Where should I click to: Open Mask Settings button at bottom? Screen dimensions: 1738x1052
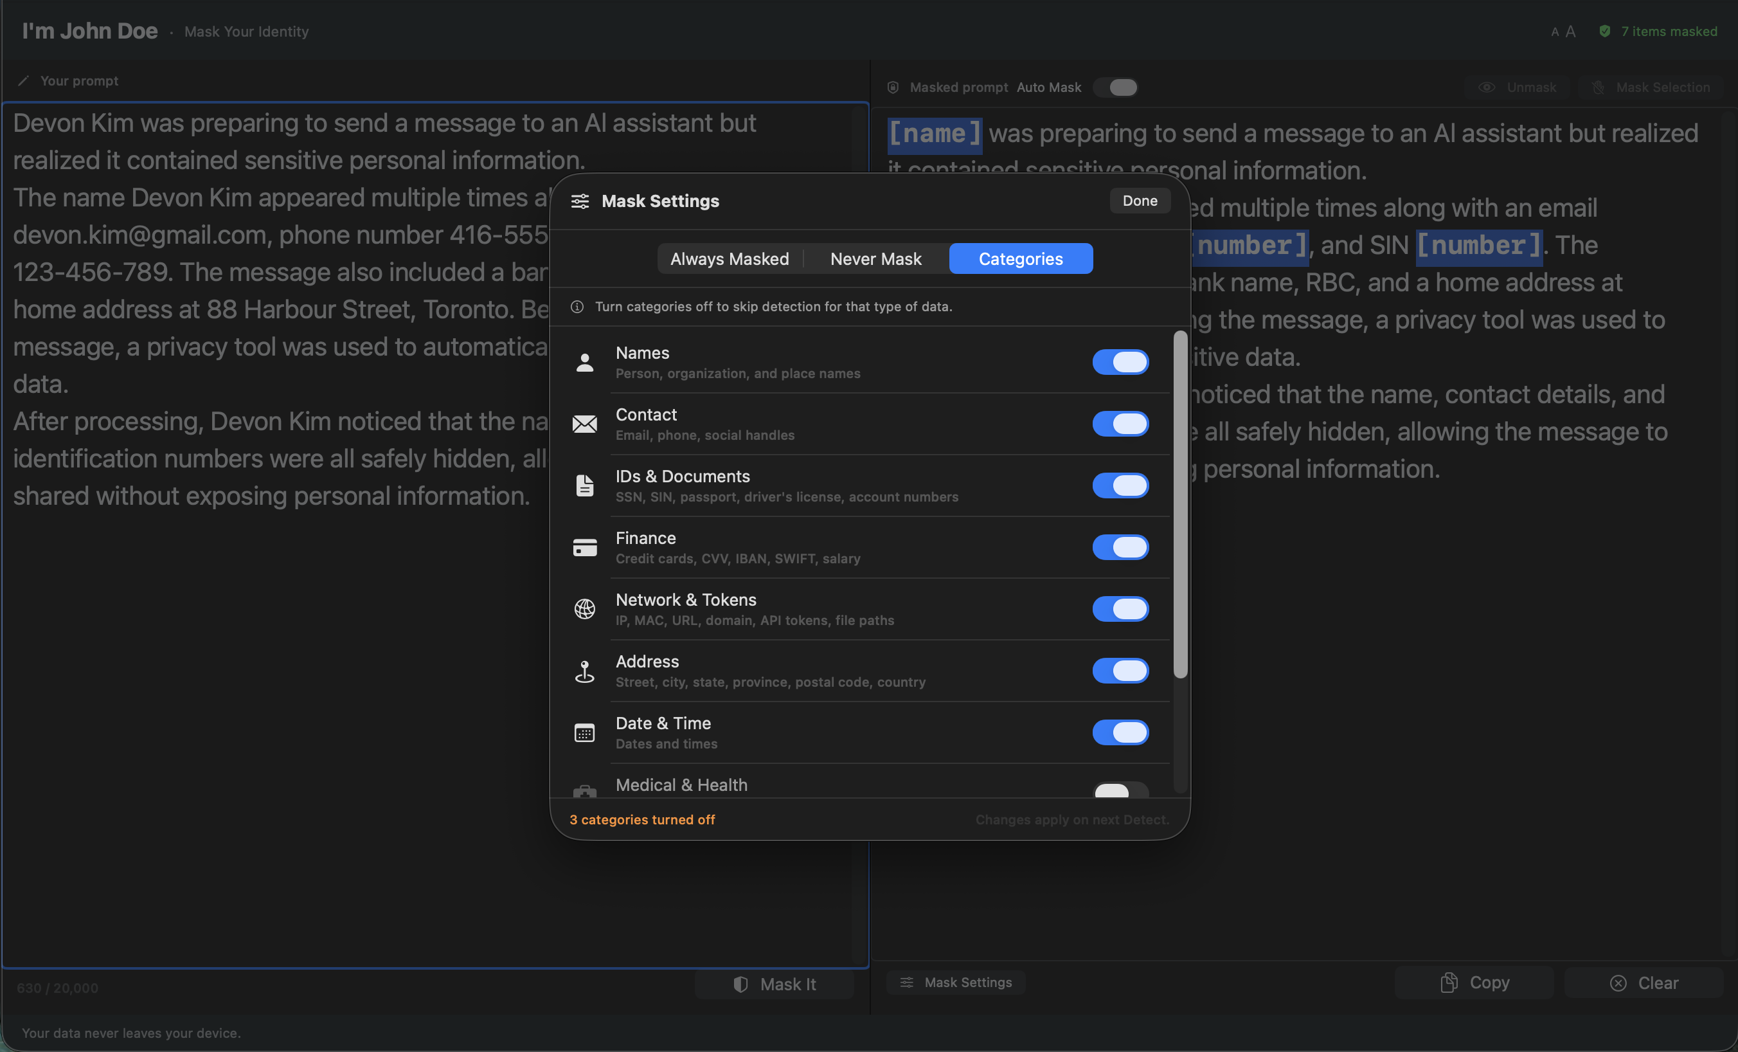click(x=956, y=982)
